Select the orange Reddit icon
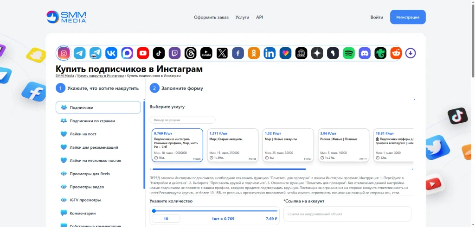Screen dimensions: 475x227 [396, 53]
